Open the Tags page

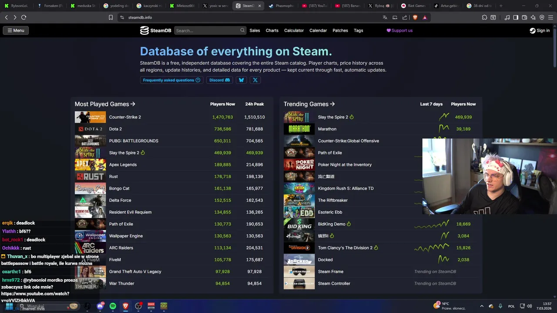pyautogui.click(x=359, y=30)
